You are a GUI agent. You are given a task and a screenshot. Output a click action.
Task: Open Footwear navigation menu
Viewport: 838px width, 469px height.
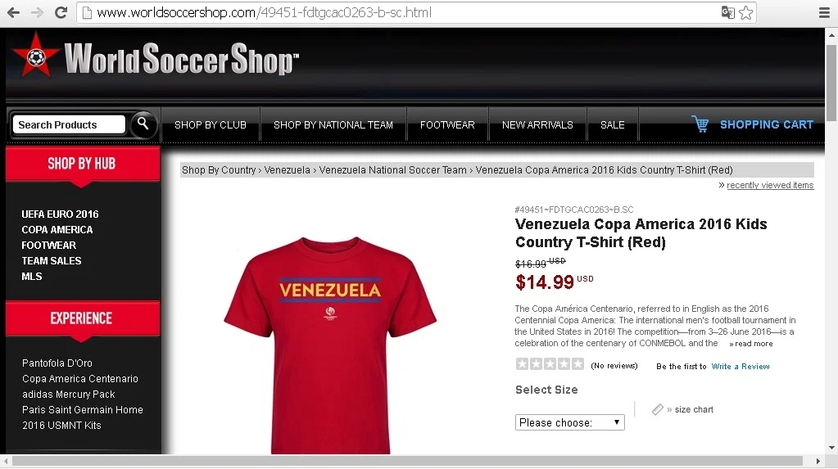[x=447, y=125]
